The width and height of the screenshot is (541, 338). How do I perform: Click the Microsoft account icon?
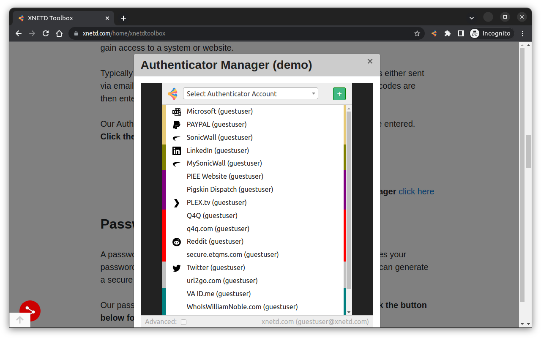tap(176, 111)
